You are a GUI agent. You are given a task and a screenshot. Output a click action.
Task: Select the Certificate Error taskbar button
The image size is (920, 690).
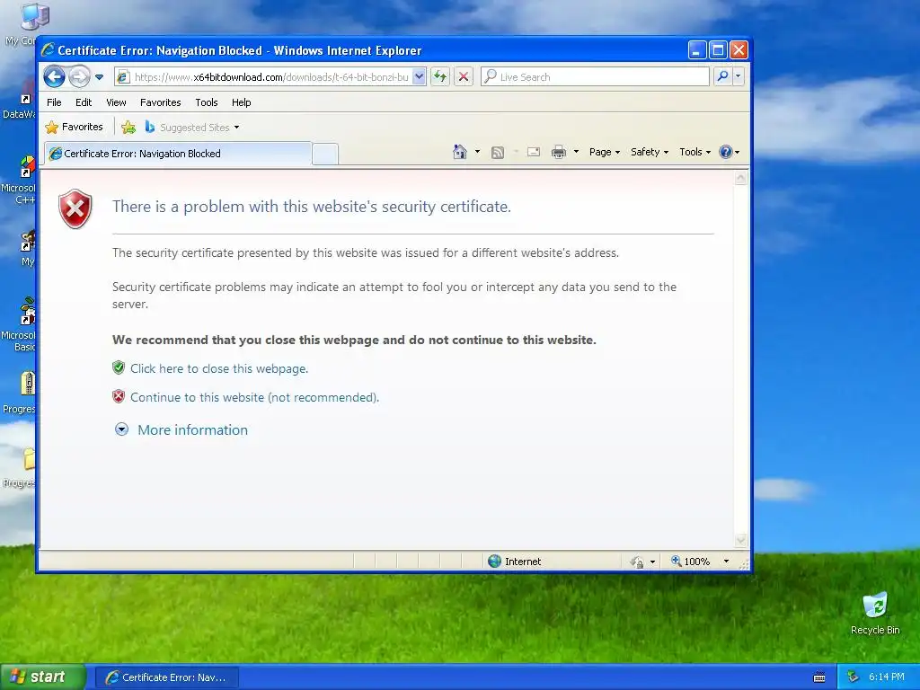point(166,677)
